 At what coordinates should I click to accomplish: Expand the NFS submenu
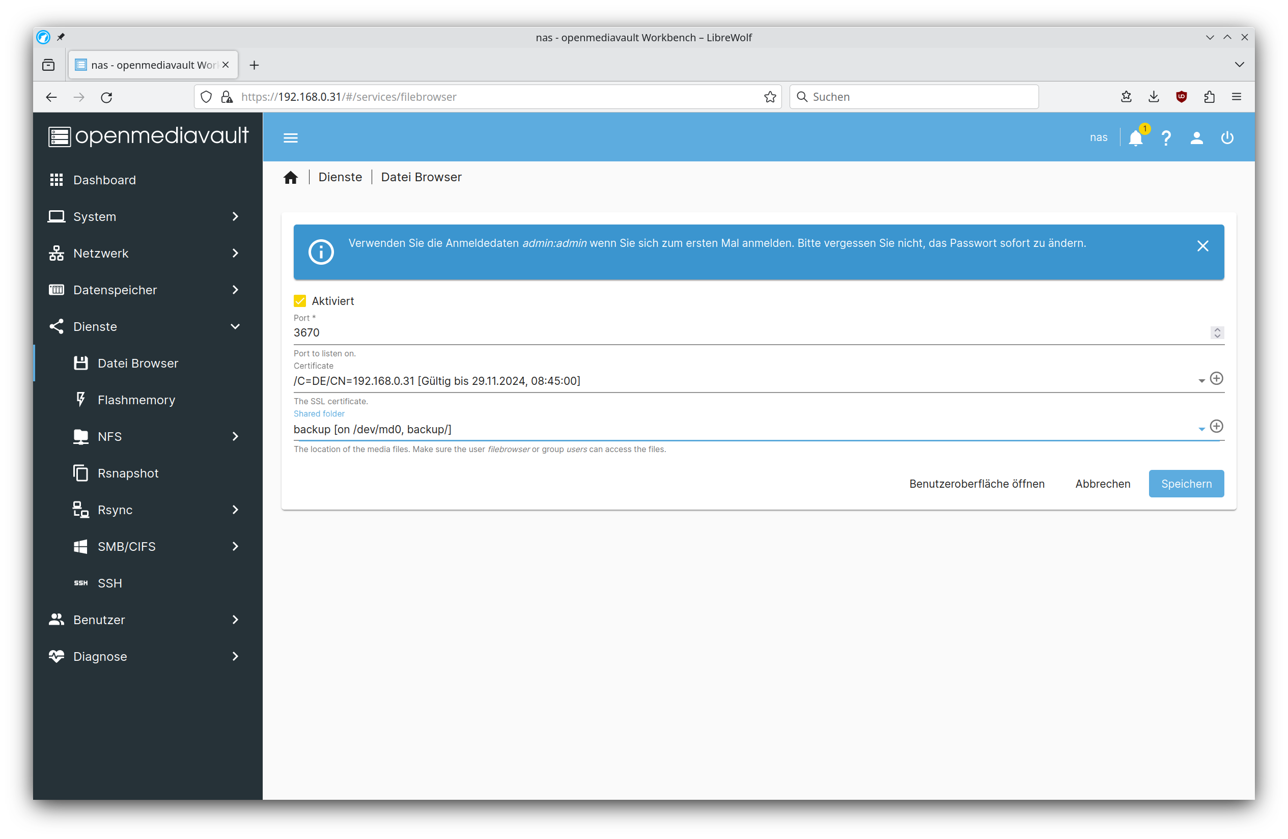tap(147, 437)
